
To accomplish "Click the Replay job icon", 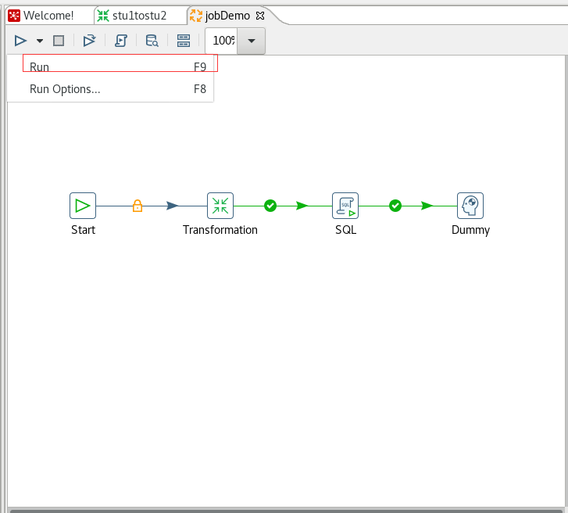I will pyautogui.click(x=89, y=41).
